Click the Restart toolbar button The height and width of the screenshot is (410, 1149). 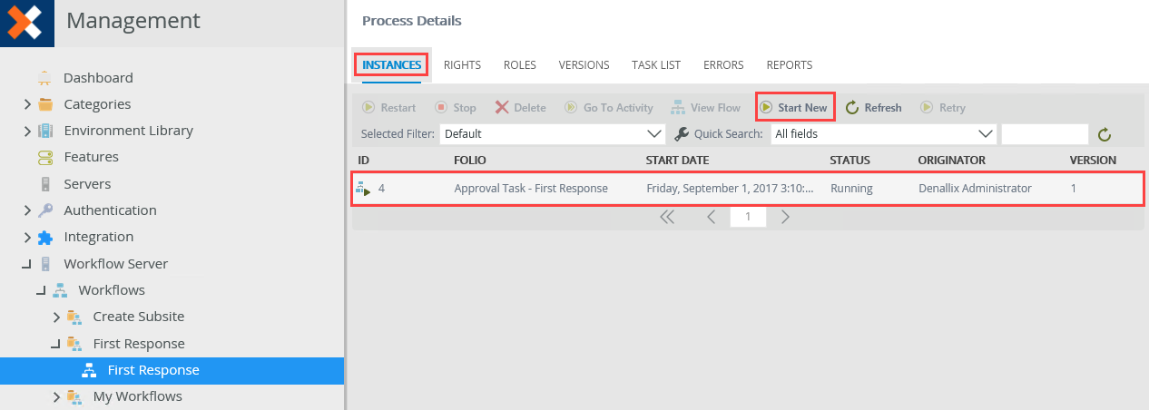click(x=389, y=107)
